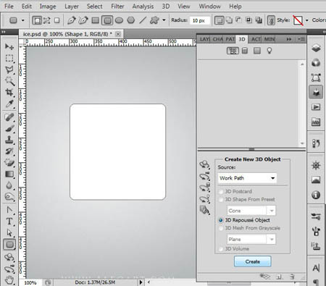326x286 pixels.
Task: Select the Horizontal Type tool
Action: click(9, 221)
